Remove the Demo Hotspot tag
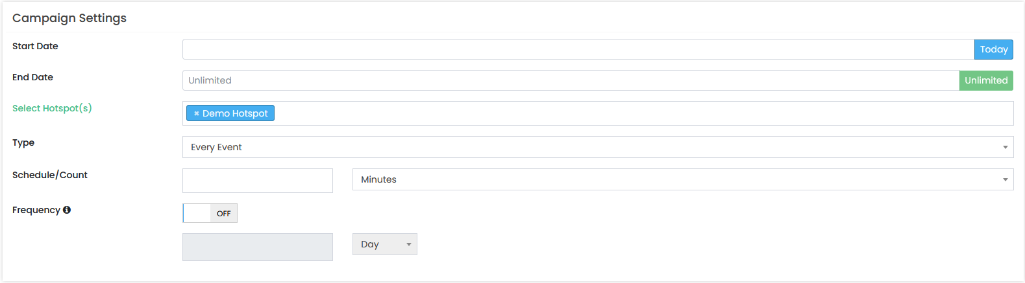Image resolution: width=1025 pixels, height=283 pixels. click(196, 113)
